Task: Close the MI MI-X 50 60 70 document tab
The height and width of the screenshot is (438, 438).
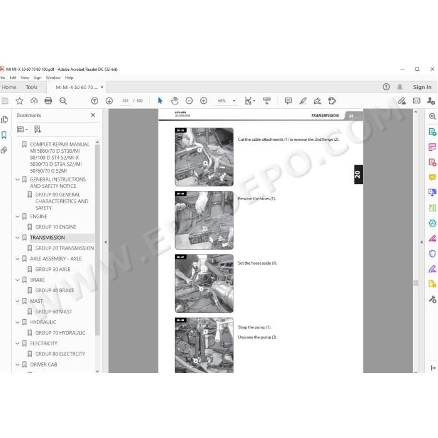Action: [x=102, y=87]
